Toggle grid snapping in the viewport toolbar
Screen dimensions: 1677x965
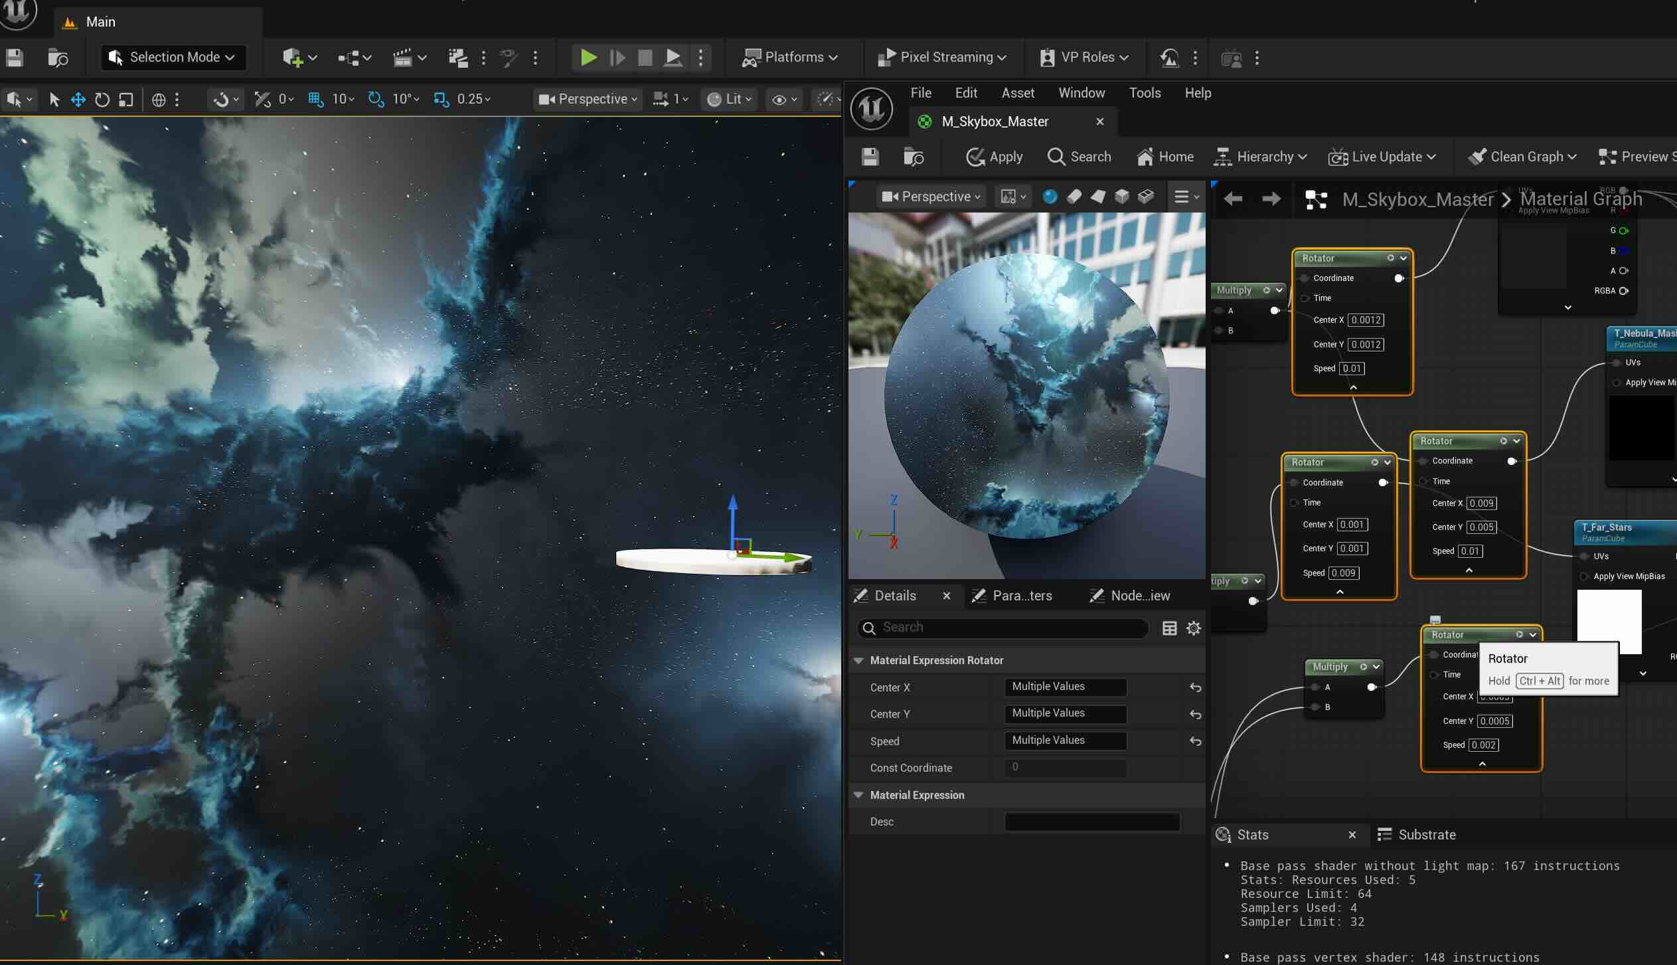[315, 99]
